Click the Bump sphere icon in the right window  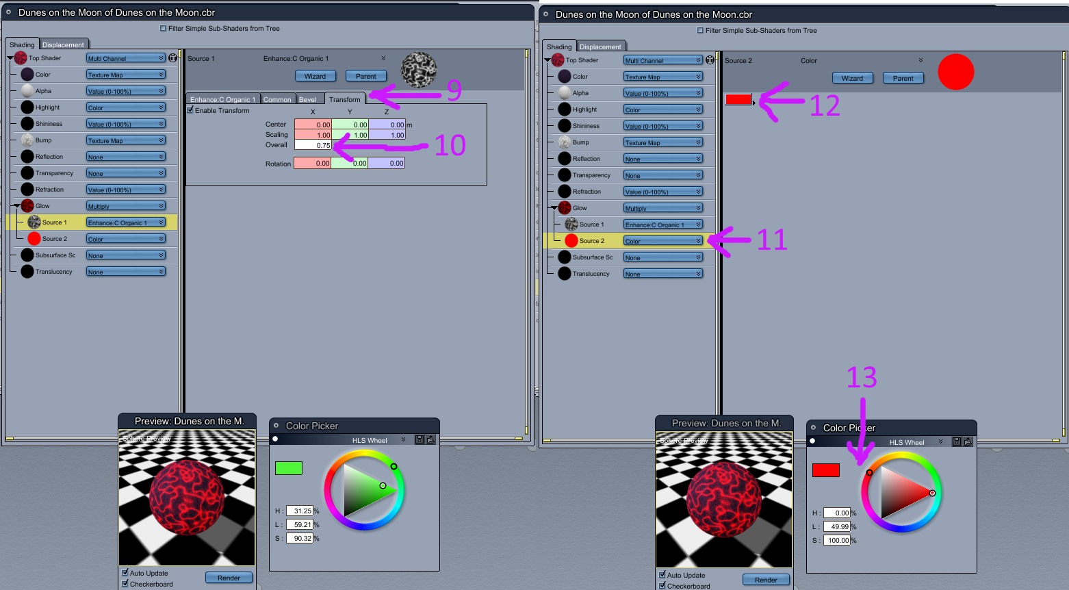(x=565, y=142)
